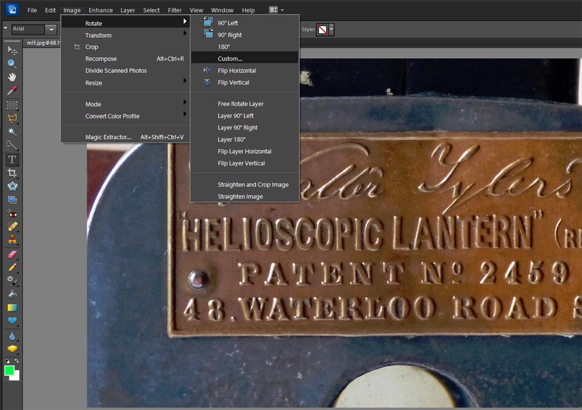Open the tool preset dropdown arrow

(5, 28)
